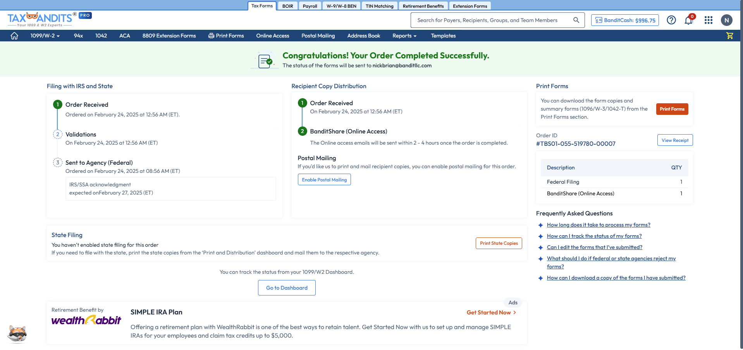Viewport: 743px width, 350px height.
Task: Open 8809 Extension Forms menu
Action: (169, 36)
